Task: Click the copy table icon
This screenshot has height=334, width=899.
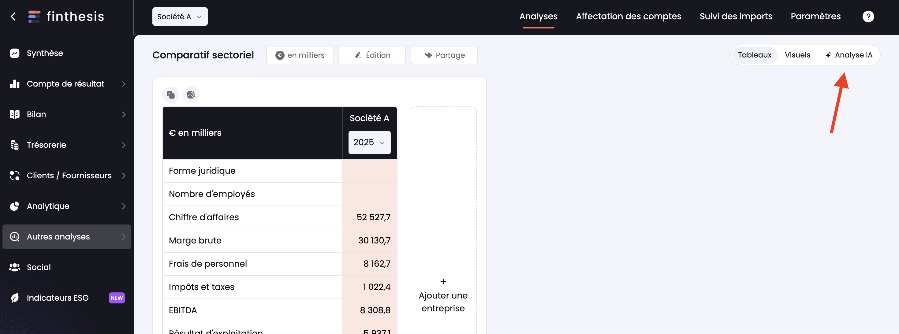Action: click(x=171, y=95)
